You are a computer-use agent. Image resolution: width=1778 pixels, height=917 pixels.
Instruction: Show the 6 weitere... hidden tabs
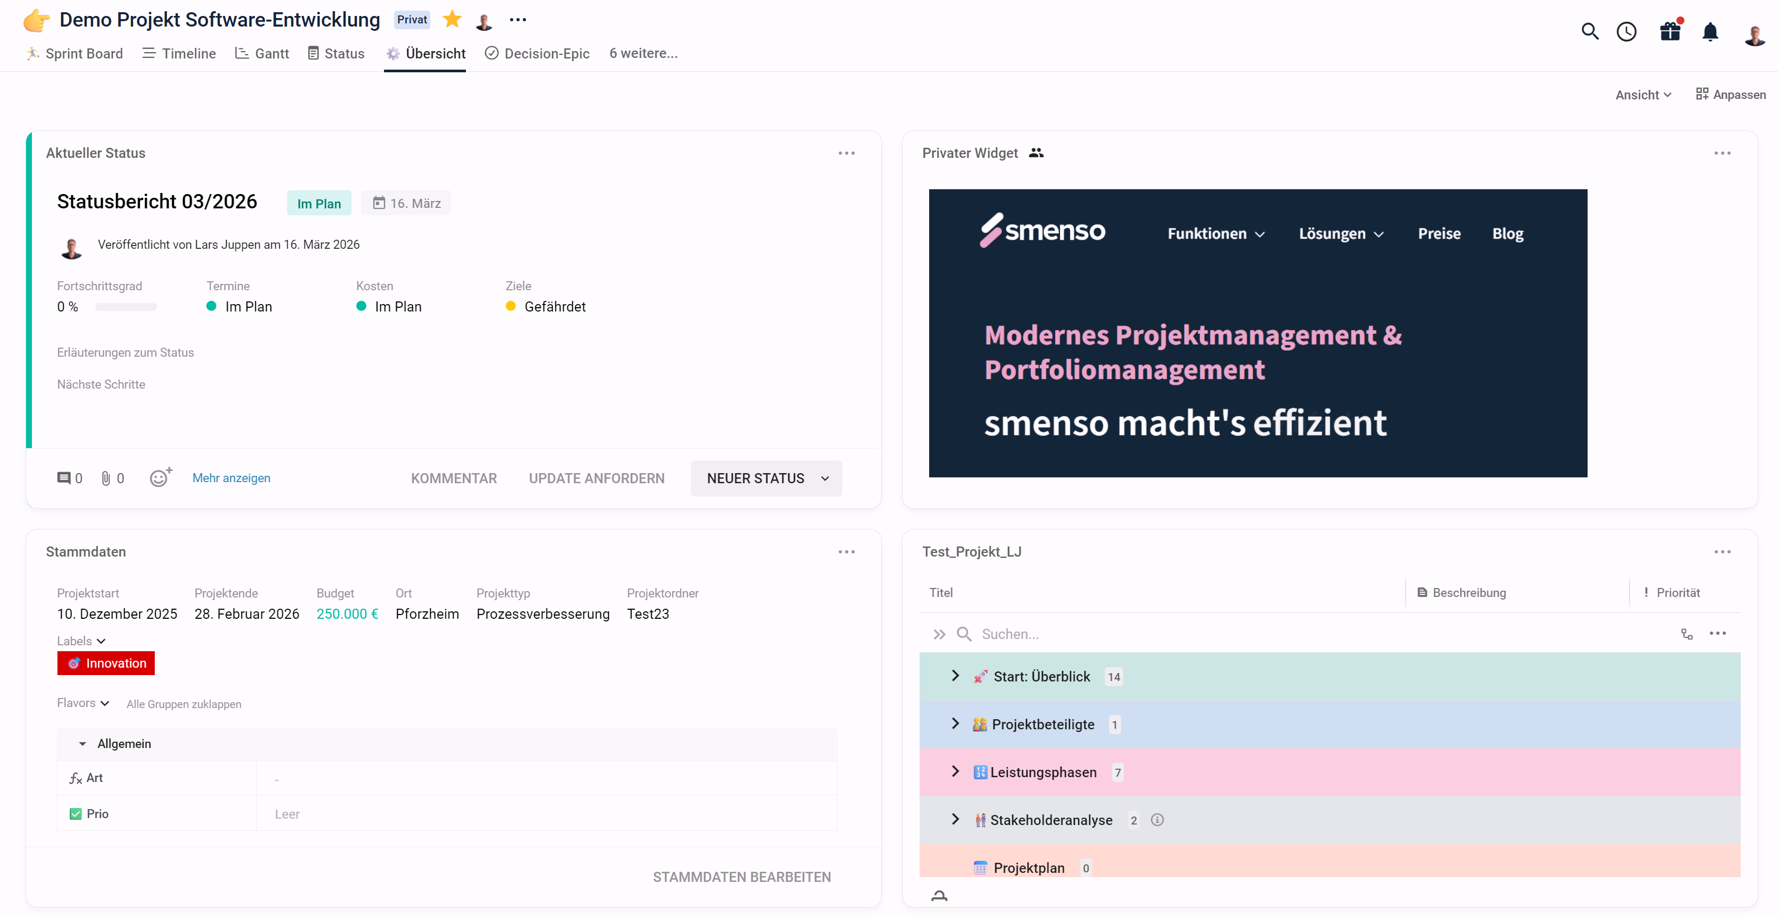coord(644,53)
